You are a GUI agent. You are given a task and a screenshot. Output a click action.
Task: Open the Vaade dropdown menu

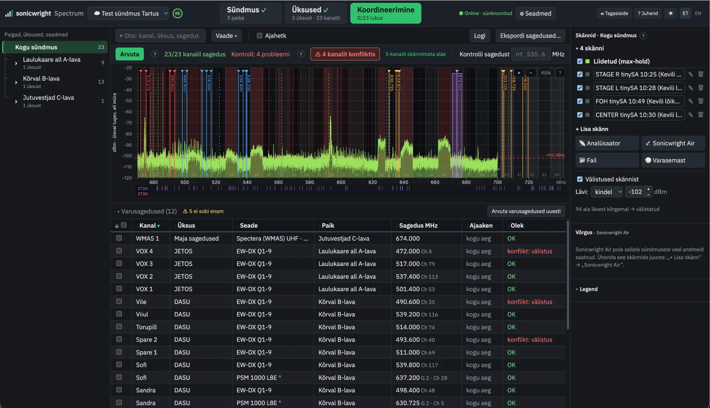coord(226,36)
